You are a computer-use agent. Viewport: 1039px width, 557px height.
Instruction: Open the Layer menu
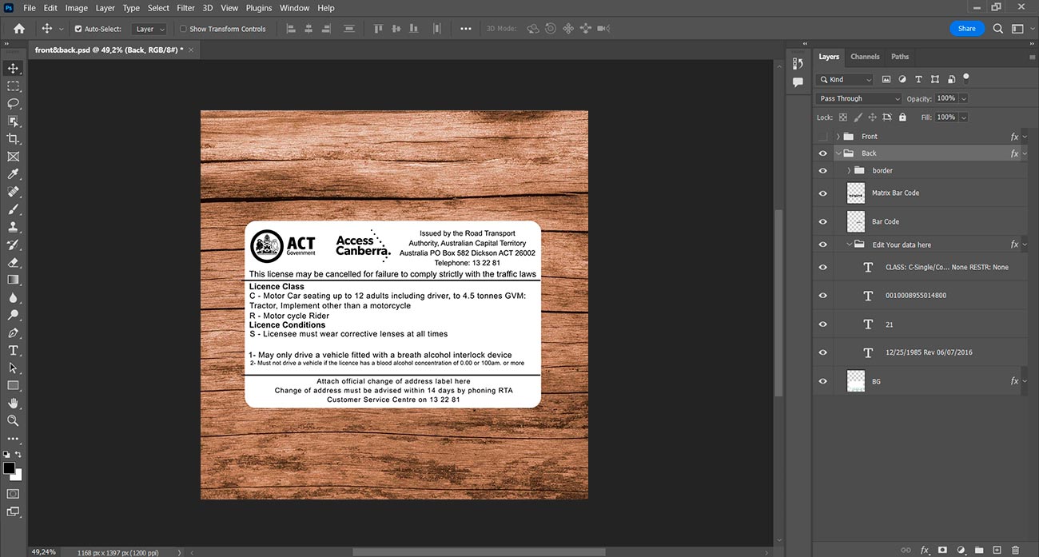[105, 8]
